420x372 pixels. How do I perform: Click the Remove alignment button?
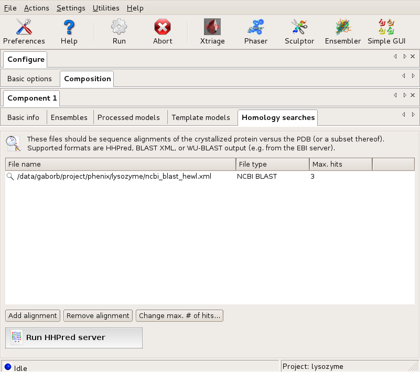click(x=98, y=315)
